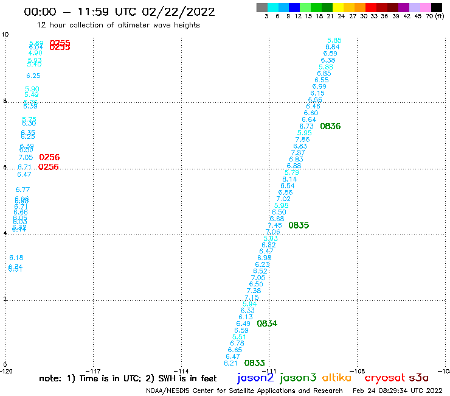The height and width of the screenshot is (396, 450).
Task: Click the 0833 jason3 time label
Action: [254, 363]
